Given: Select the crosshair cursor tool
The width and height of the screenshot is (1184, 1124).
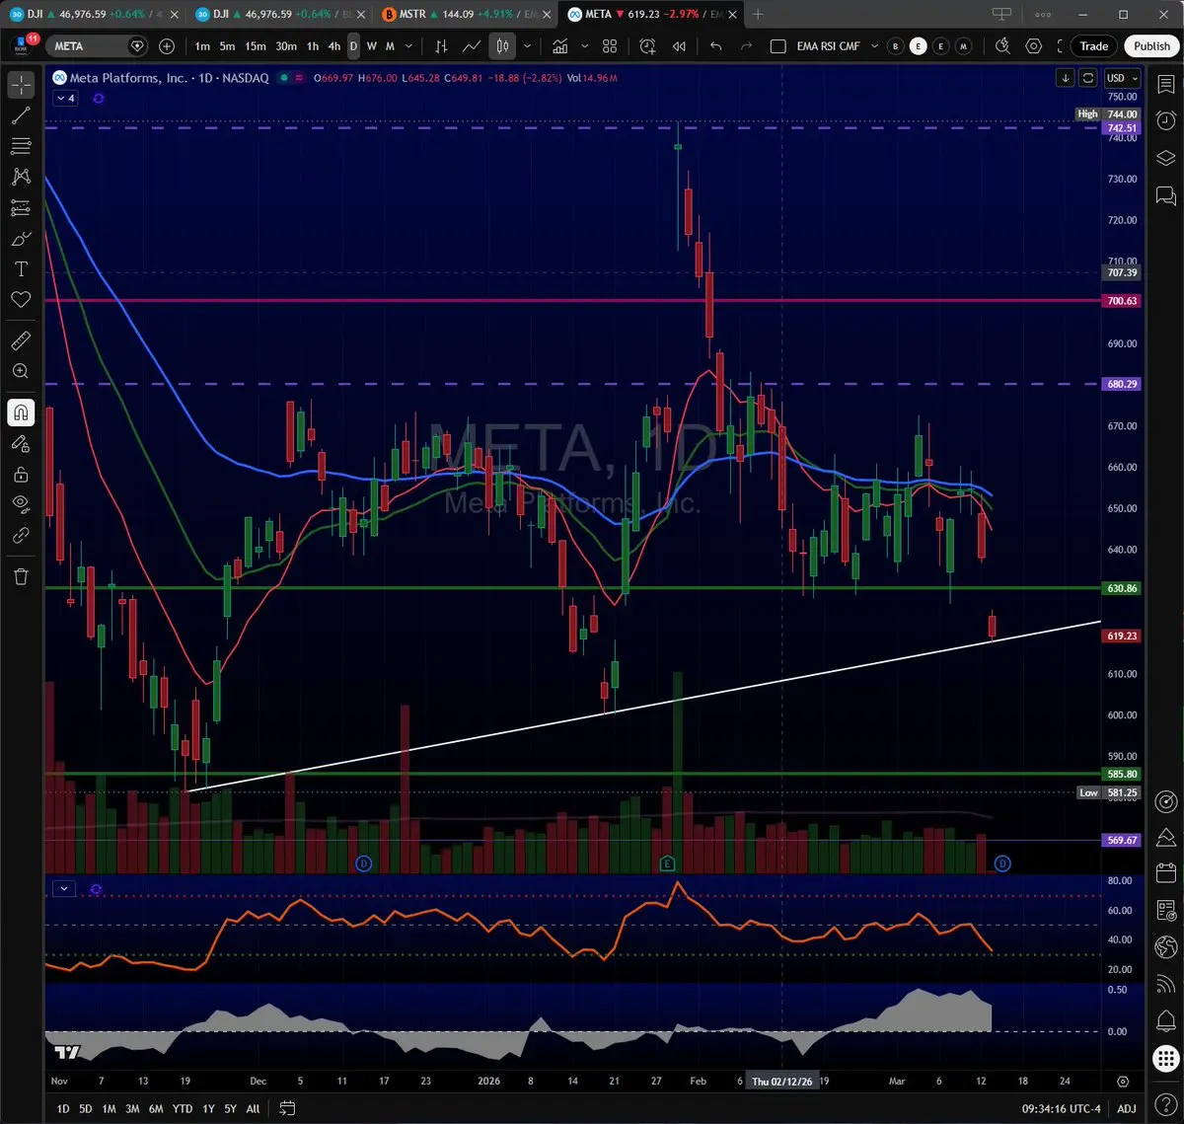Looking at the screenshot, I should click(21, 85).
